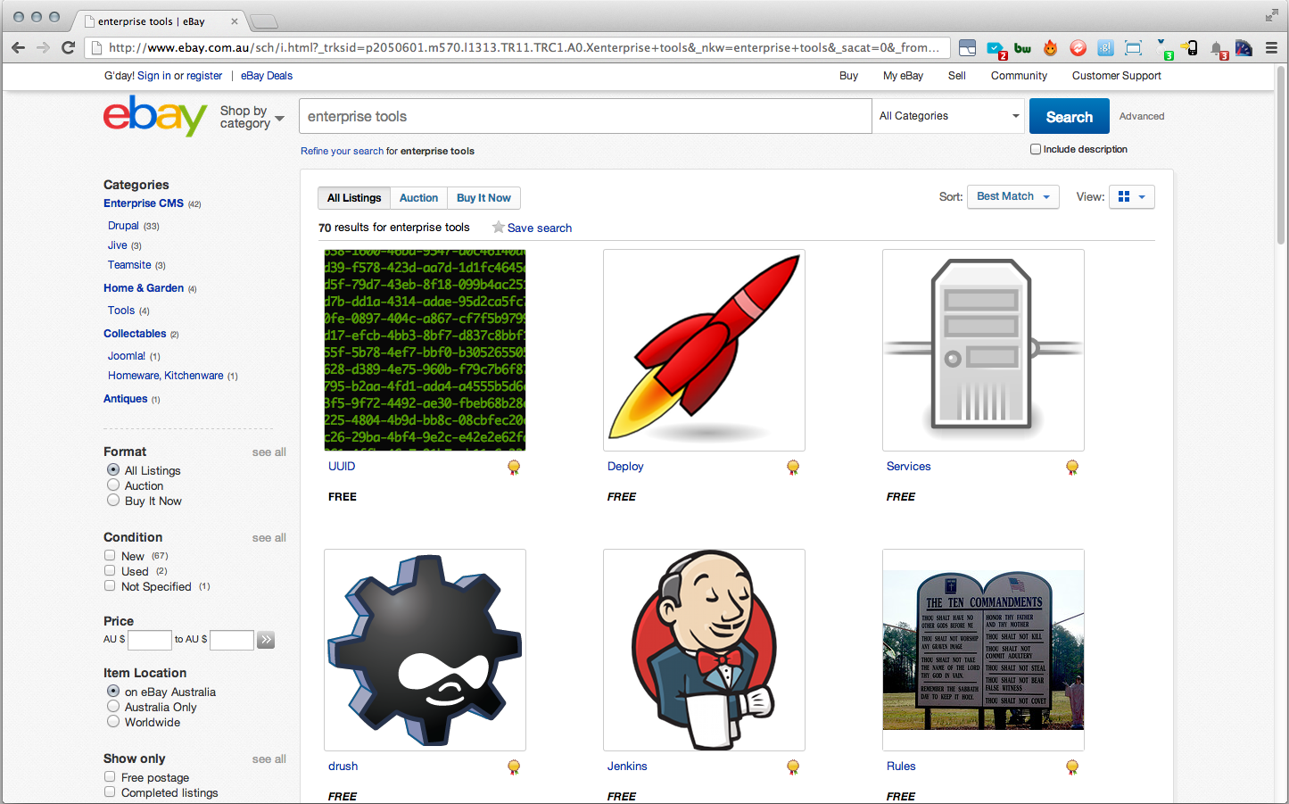Click the speedometer extension icon
The image size is (1289, 804).
(x=1244, y=48)
